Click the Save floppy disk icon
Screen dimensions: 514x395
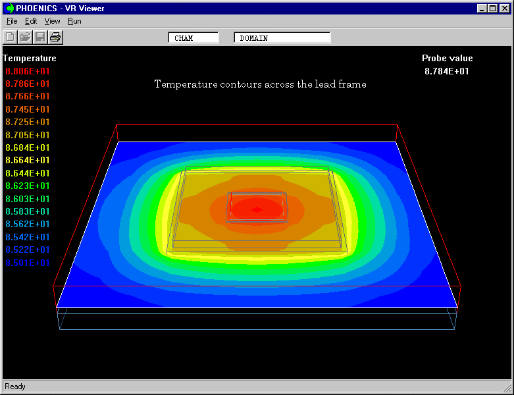point(40,37)
